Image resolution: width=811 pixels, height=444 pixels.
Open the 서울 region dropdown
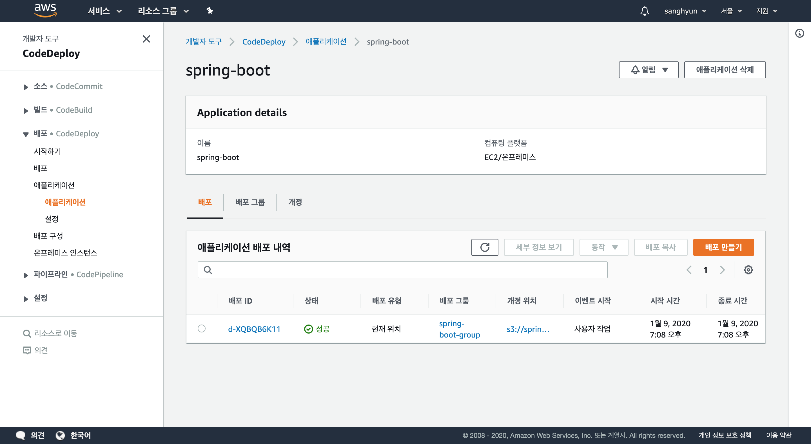coord(731,11)
